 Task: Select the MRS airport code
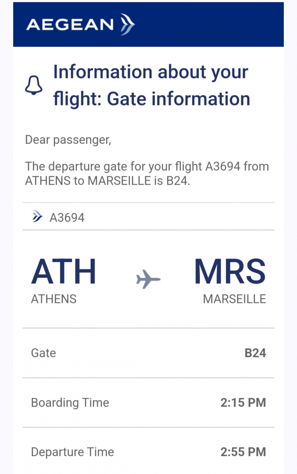click(230, 271)
